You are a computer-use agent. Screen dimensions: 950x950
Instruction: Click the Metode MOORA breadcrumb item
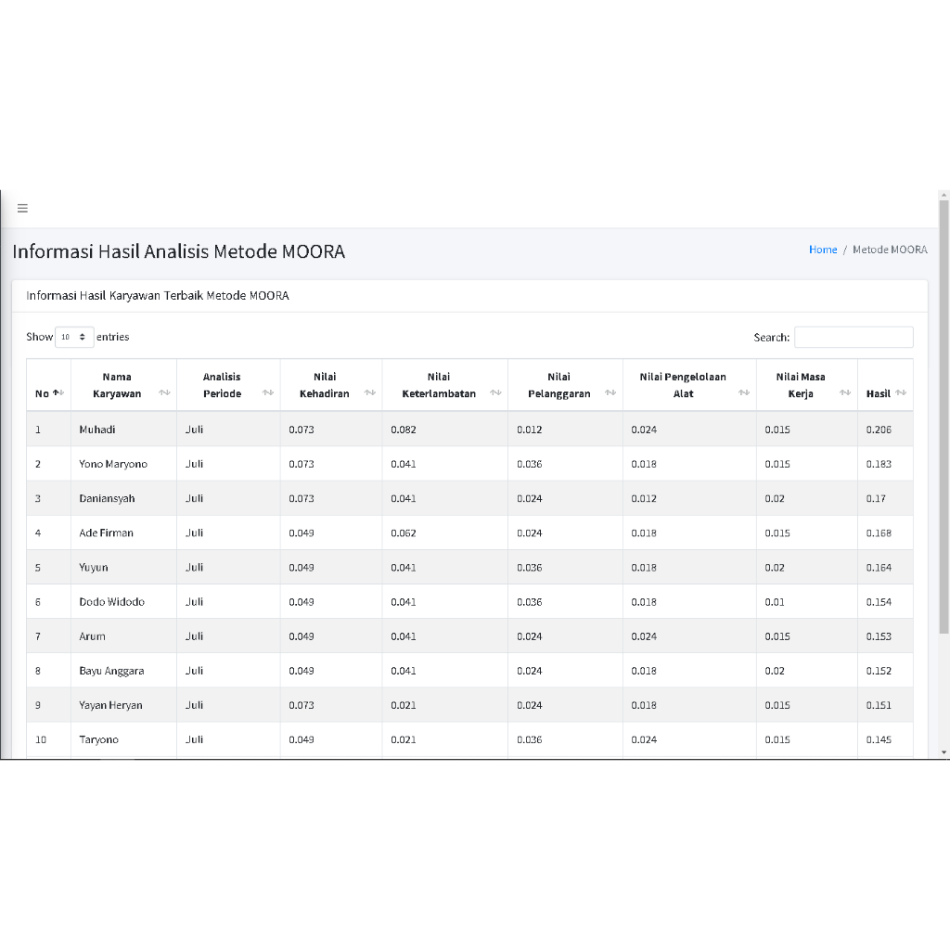[x=890, y=250]
